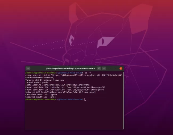The height and width of the screenshot is (135, 173).
Task: Click the terminal vertical scrollbar
Action: [123, 100]
